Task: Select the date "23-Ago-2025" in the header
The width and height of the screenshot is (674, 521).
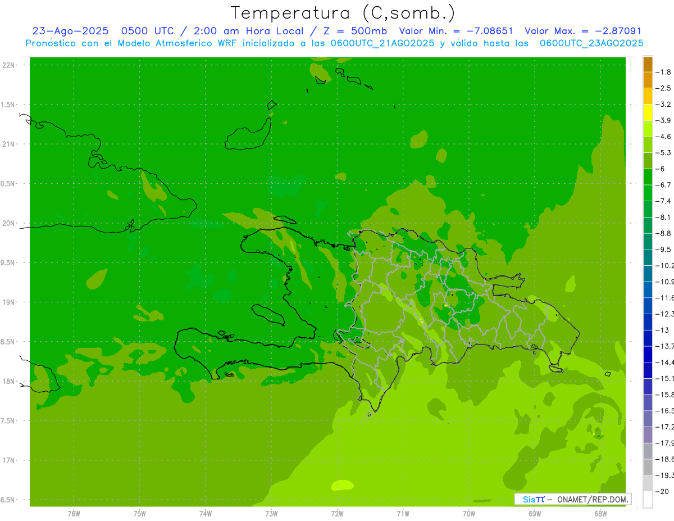Action: point(70,31)
